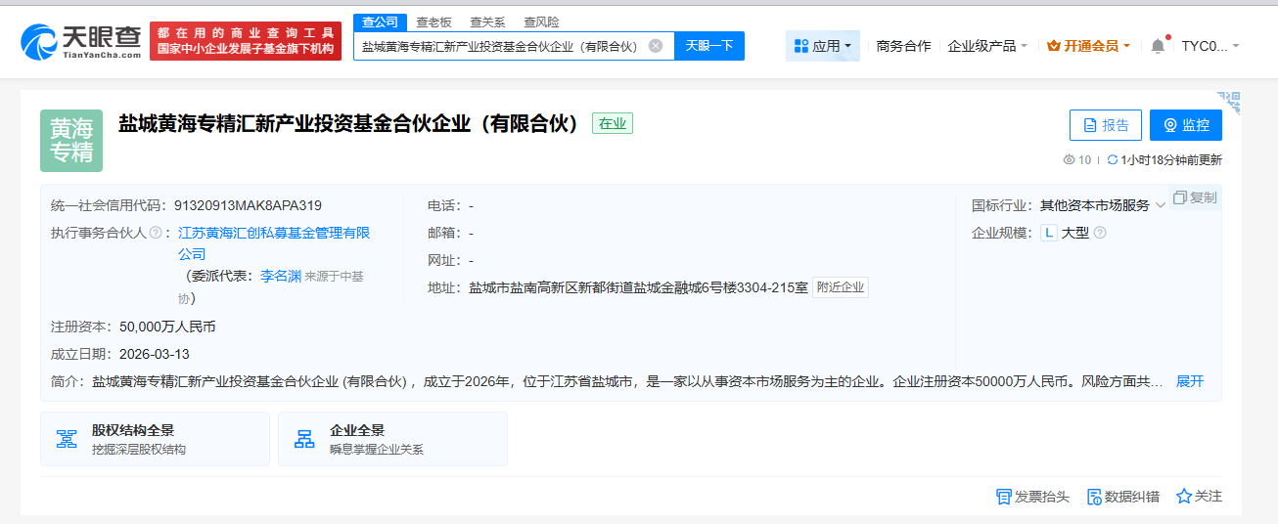Click the 发票抬头 invoice icon

coord(1003,497)
